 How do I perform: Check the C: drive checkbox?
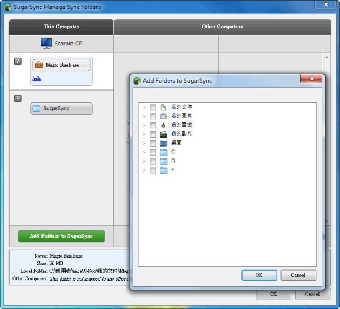[153, 152]
